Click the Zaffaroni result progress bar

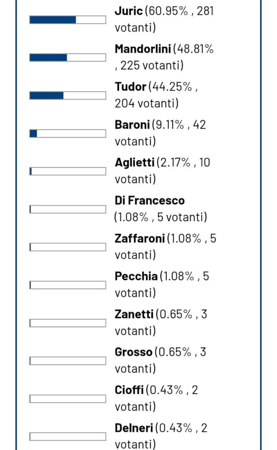[68, 247]
